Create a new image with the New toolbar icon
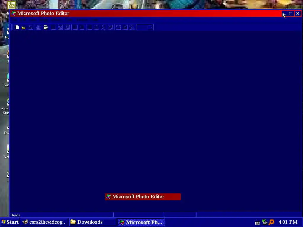Image resolution: width=303 pixels, height=227 pixels. (x=17, y=27)
